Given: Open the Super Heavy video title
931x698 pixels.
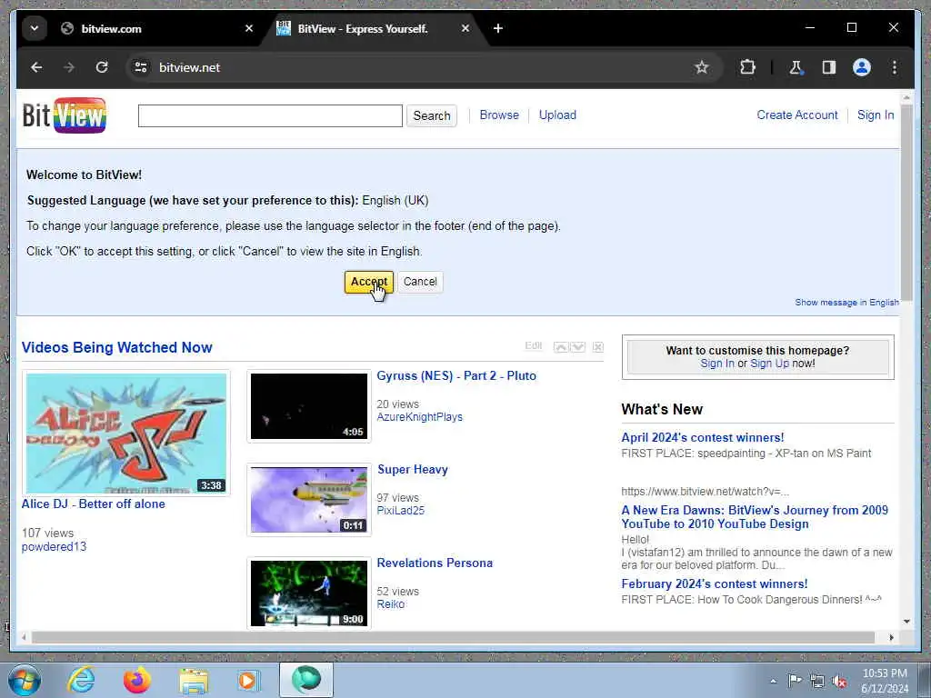Looking at the screenshot, I should (413, 470).
